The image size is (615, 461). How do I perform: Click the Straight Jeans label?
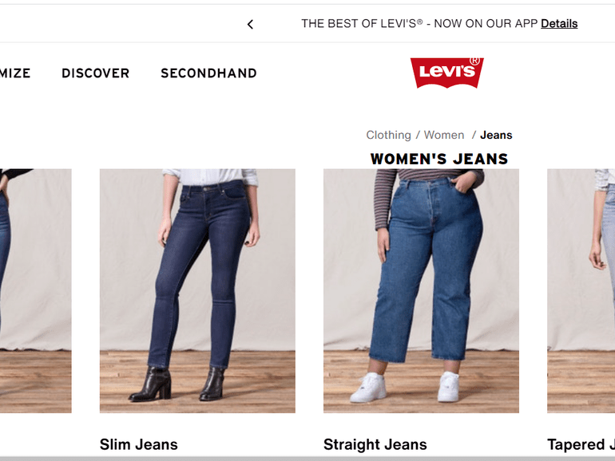click(375, 444)
